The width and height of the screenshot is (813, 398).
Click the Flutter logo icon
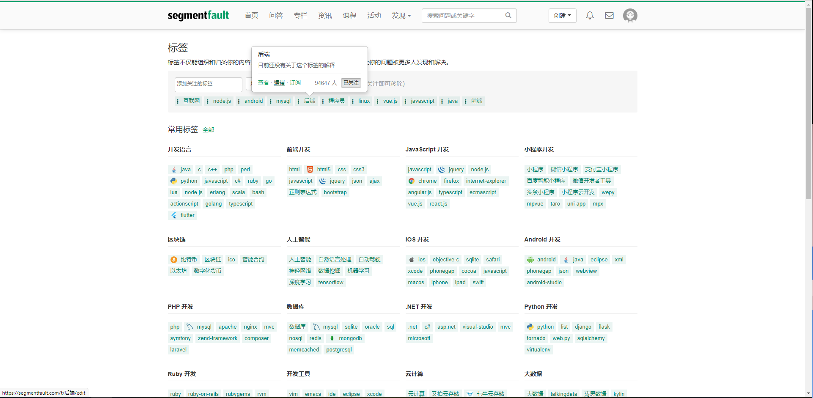(x=174, y=215)
